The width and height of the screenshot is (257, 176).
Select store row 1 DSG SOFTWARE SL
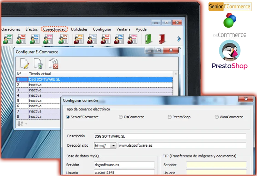[x=94, y=80]
